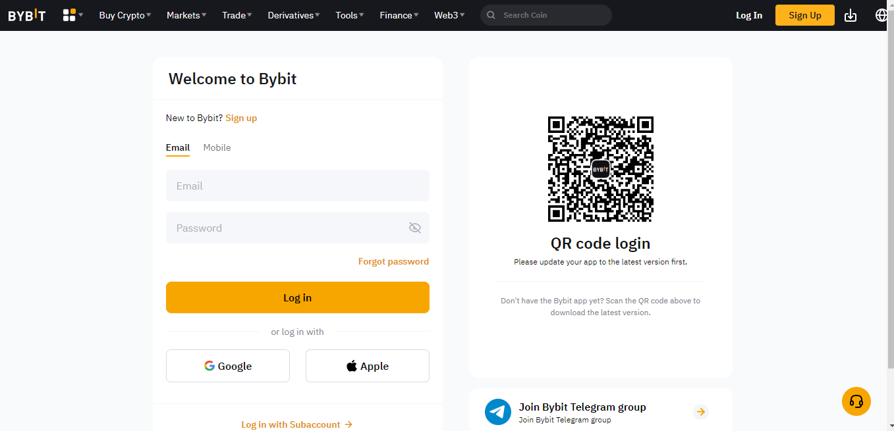Switch to the Mobile login tab
The image size is (894, 431).
click(217, 147)
